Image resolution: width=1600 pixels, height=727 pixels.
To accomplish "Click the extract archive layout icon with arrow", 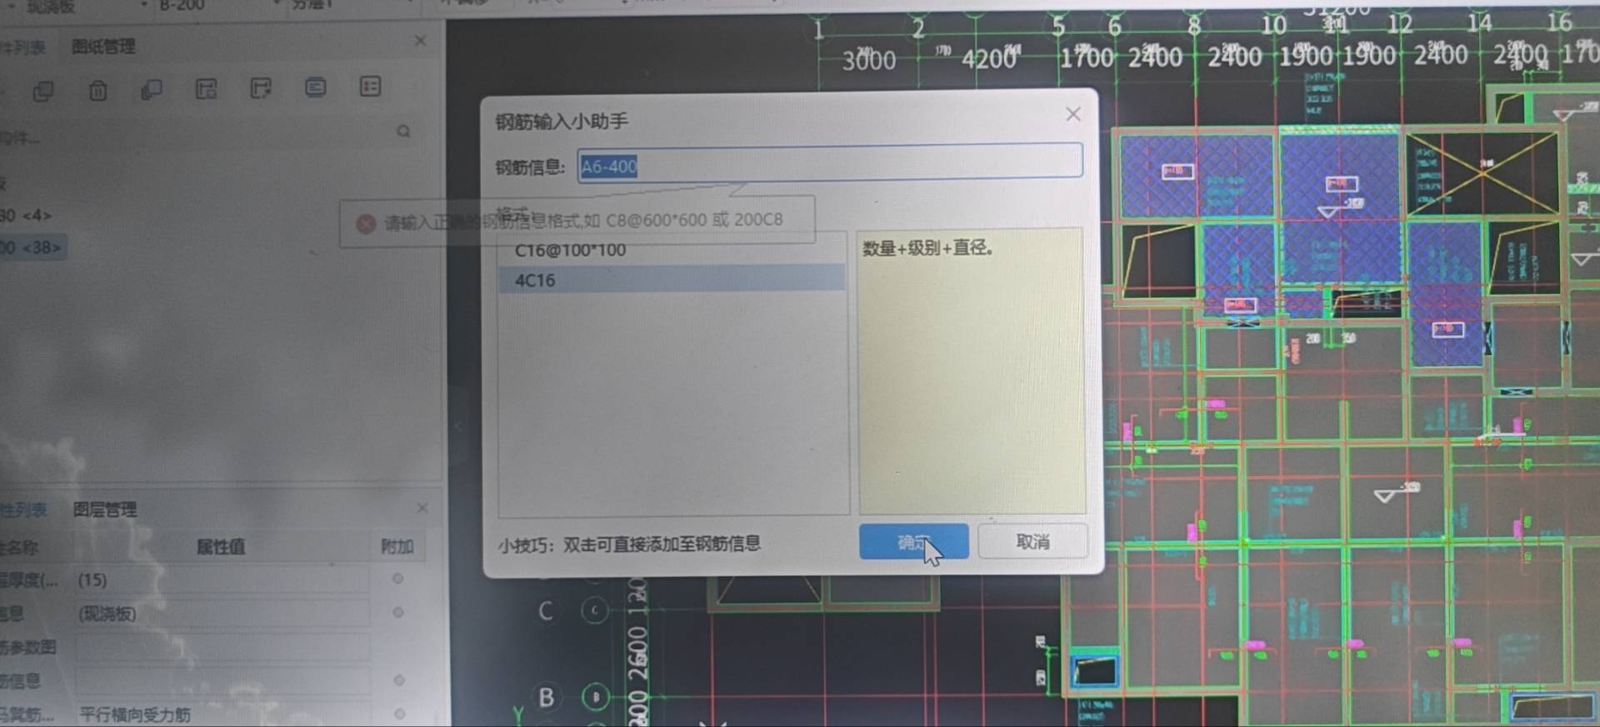I will click(x=261, y=87).
